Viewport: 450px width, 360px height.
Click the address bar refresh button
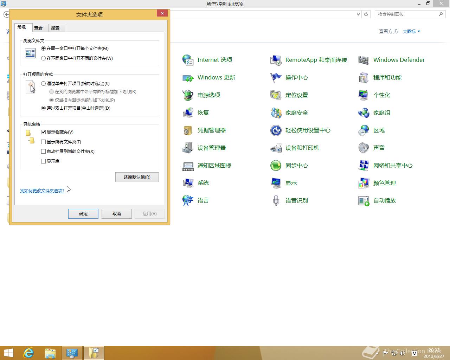(366, 14)
